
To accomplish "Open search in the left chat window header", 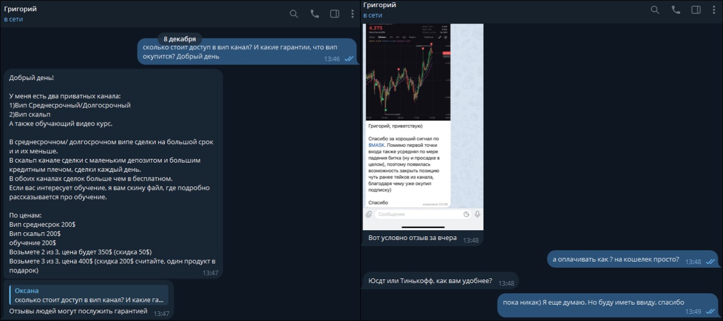I will pos(294,14).
